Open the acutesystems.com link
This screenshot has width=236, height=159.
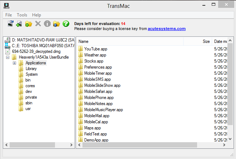coord(167,29)
